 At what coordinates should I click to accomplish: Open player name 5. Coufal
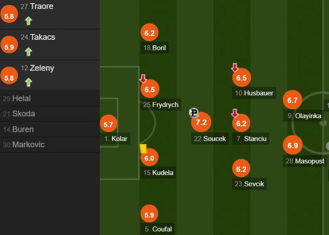point(158,229)
